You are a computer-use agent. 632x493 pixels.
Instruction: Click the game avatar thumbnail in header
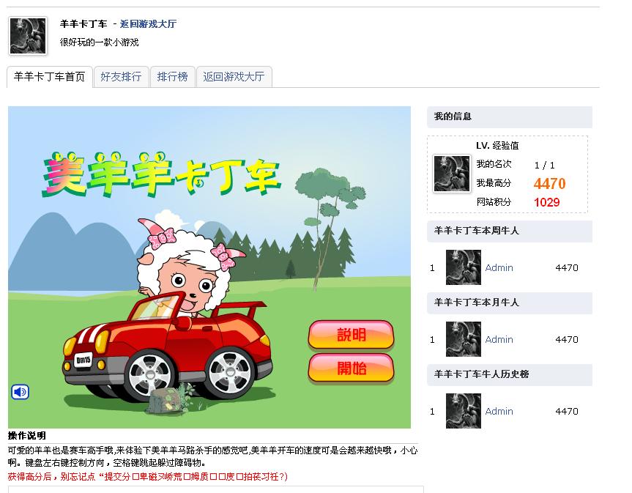click(28, 36)
